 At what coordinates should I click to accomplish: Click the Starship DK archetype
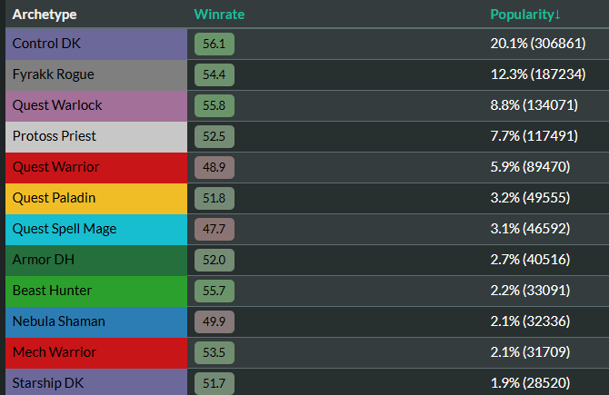point(48,382)
